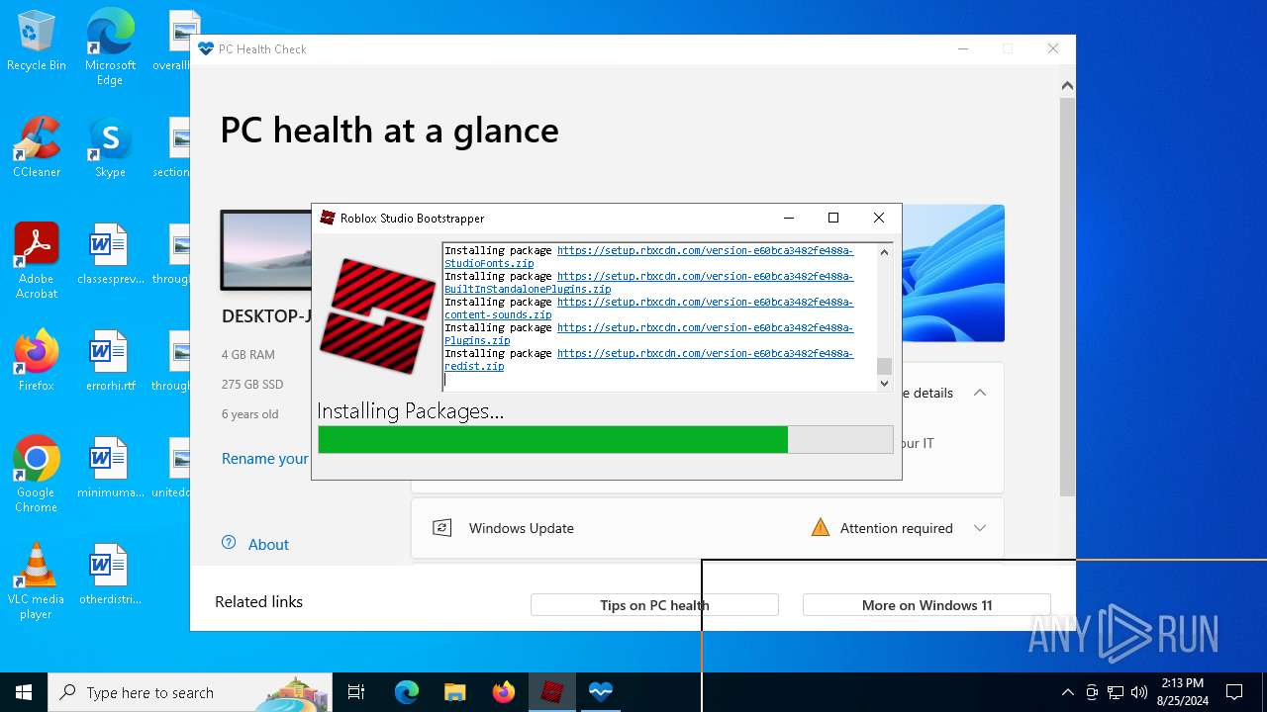Viewport: 1267px width, 712px height.
Task: Open volume control tray icon
Action: click(1139, 692)
